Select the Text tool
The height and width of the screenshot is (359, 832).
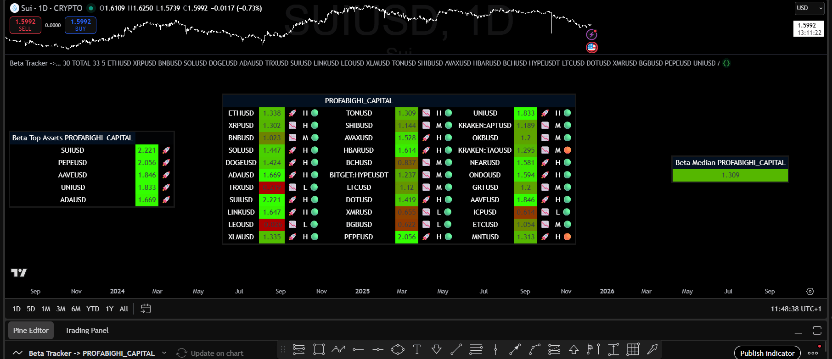[x=417, y=349]
